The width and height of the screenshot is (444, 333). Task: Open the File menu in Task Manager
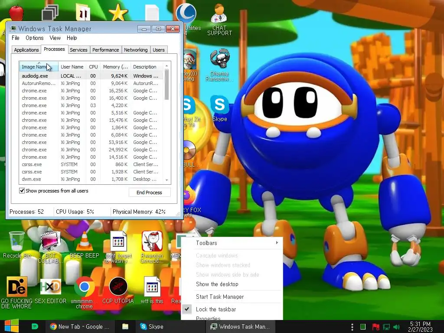16,38
